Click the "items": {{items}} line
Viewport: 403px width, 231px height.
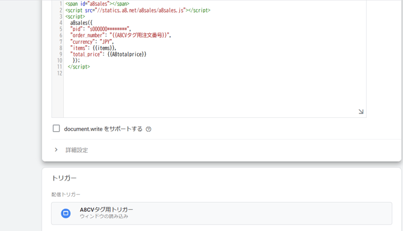[93, 48]
